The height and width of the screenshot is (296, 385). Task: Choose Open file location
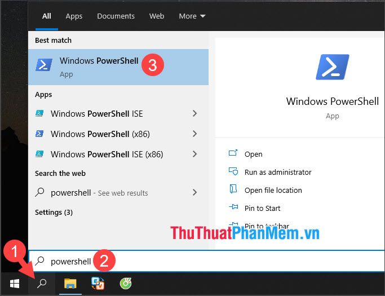pyautogui.click(x=273, y=190)
